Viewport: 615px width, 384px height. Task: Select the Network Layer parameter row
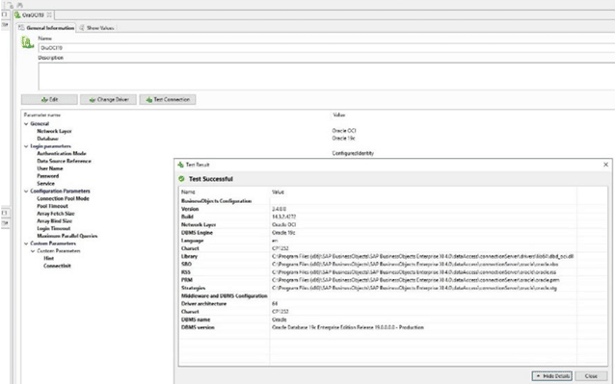(x=54, y=131)
